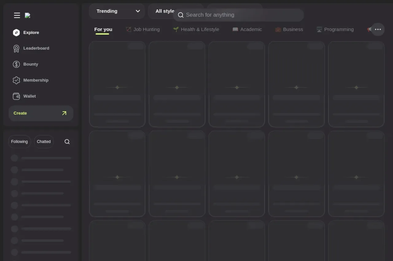
Task: Click the Health & Lifestyle seedling icon
Action: [176, 29]
